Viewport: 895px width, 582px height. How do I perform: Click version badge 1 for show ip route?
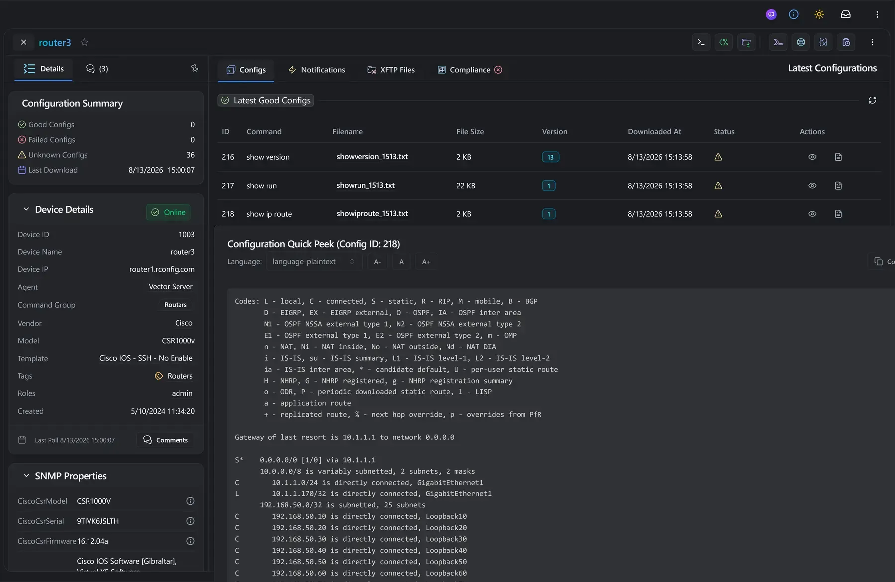pyautogui.click(x=549, y=214)
